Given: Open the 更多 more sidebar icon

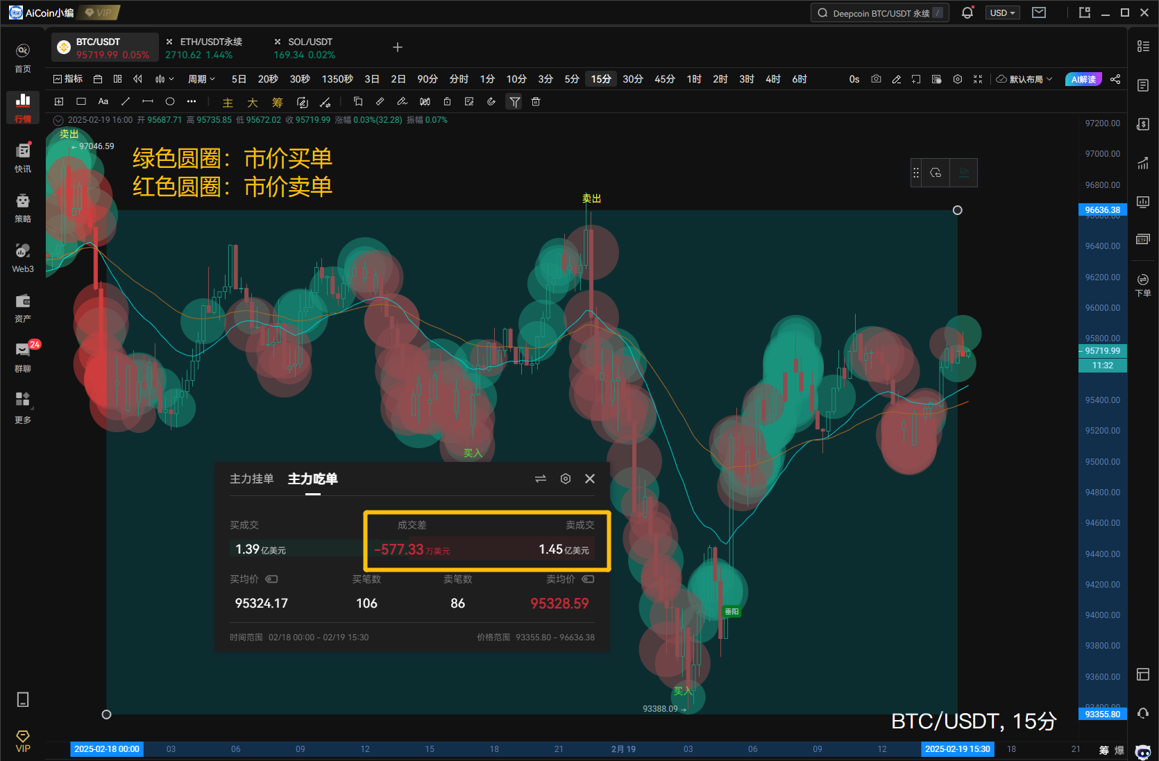Looking at the screenshot, I should 23,408.
